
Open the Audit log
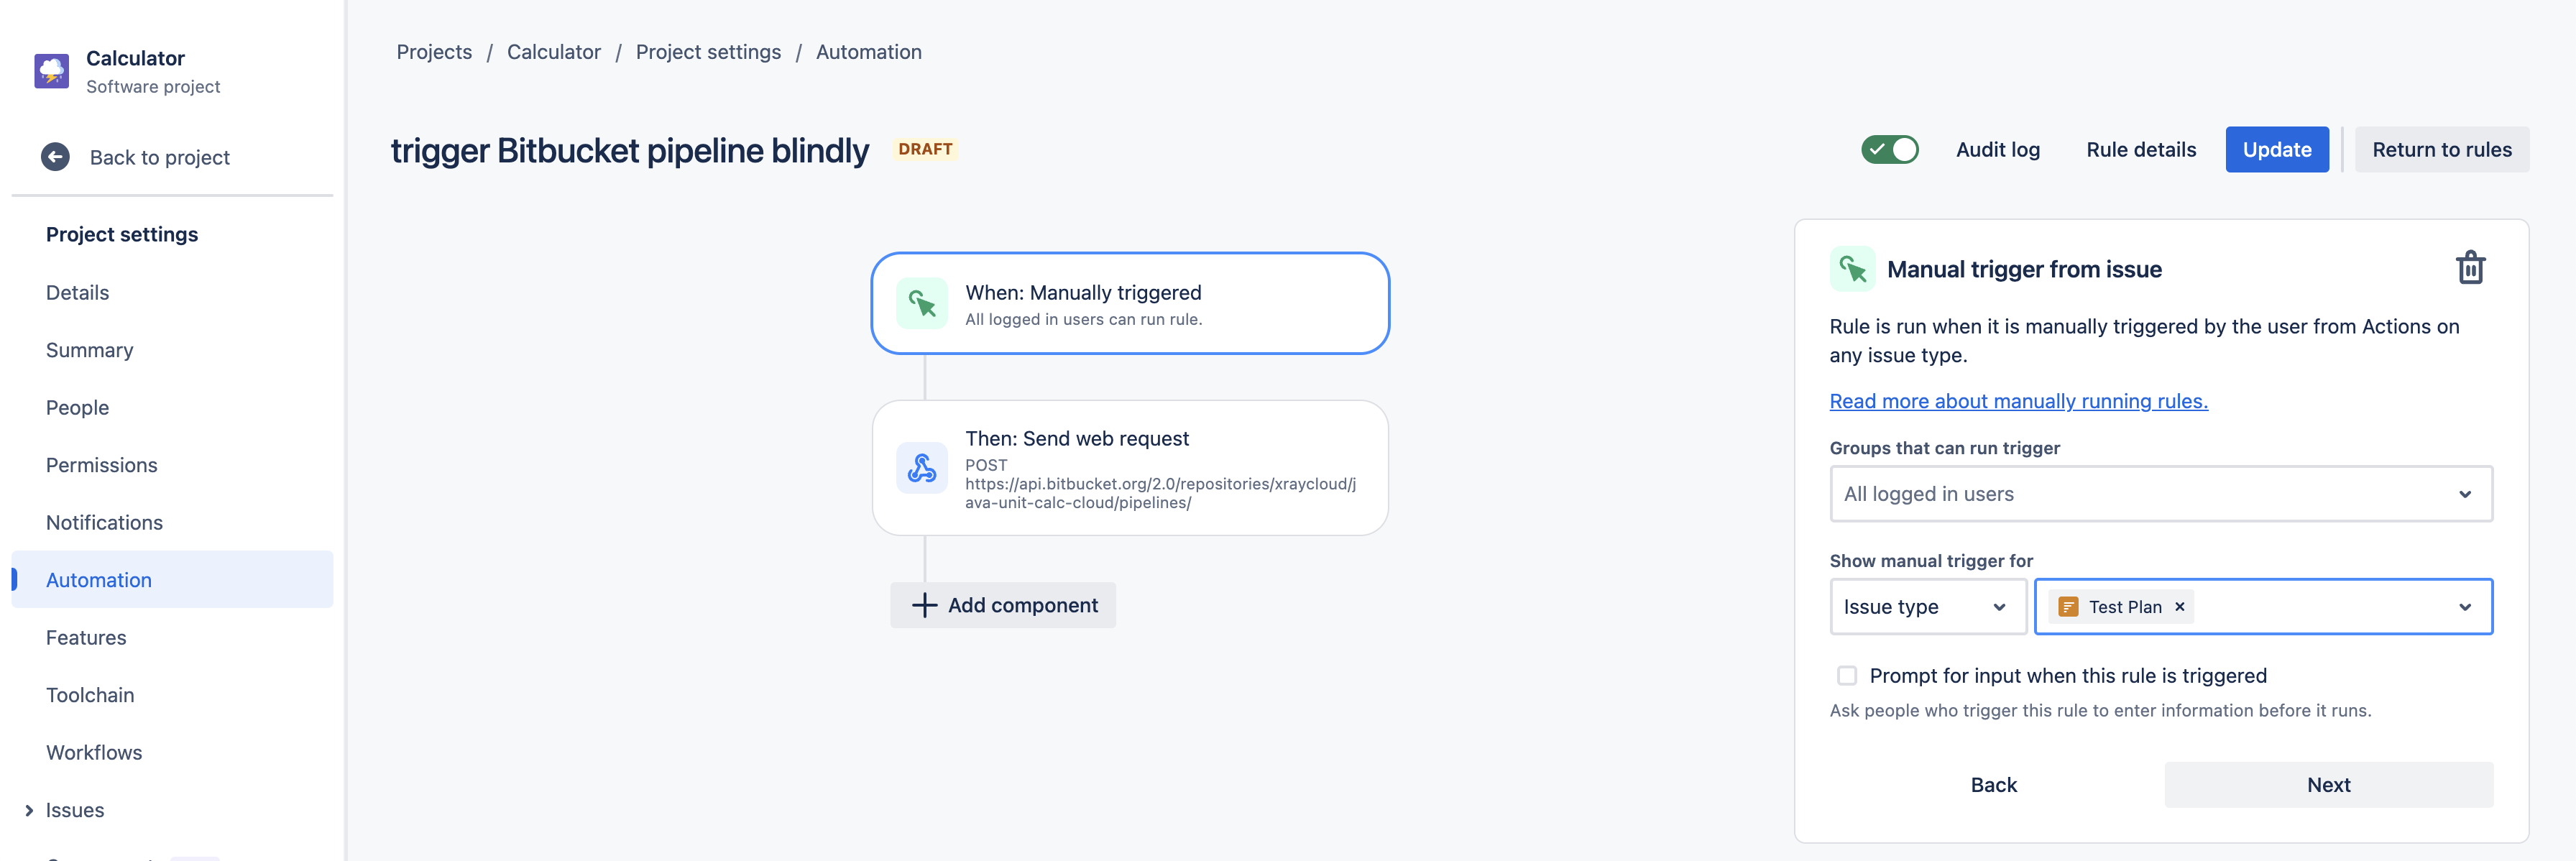(1997, 149)
